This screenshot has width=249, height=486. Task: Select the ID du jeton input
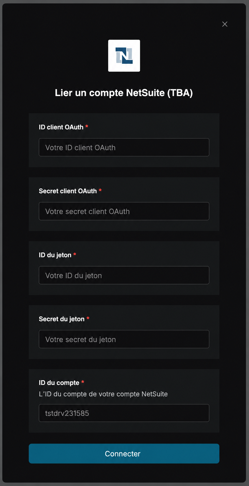point(124,275)
